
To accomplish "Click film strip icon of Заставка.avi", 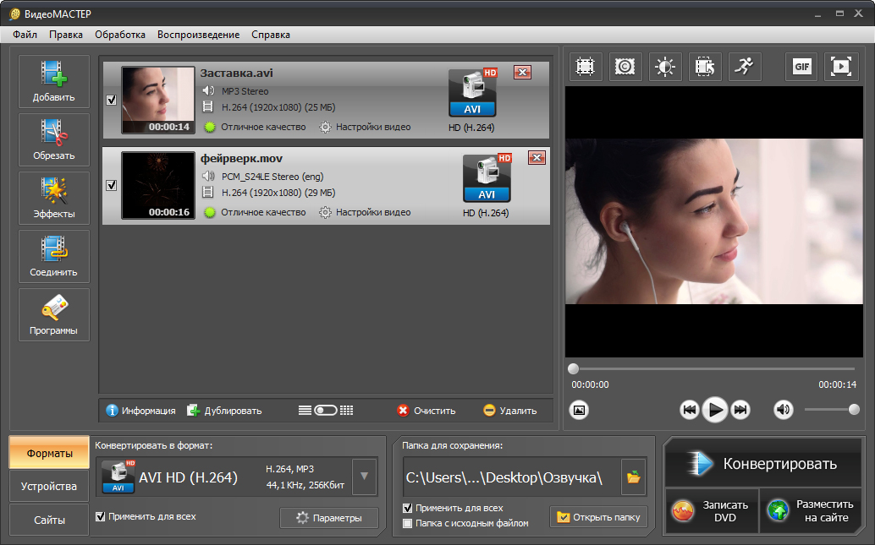I will click(207, 107).
